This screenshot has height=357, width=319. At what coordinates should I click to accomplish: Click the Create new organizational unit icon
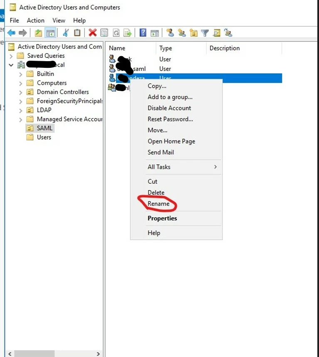pos(194,33)
